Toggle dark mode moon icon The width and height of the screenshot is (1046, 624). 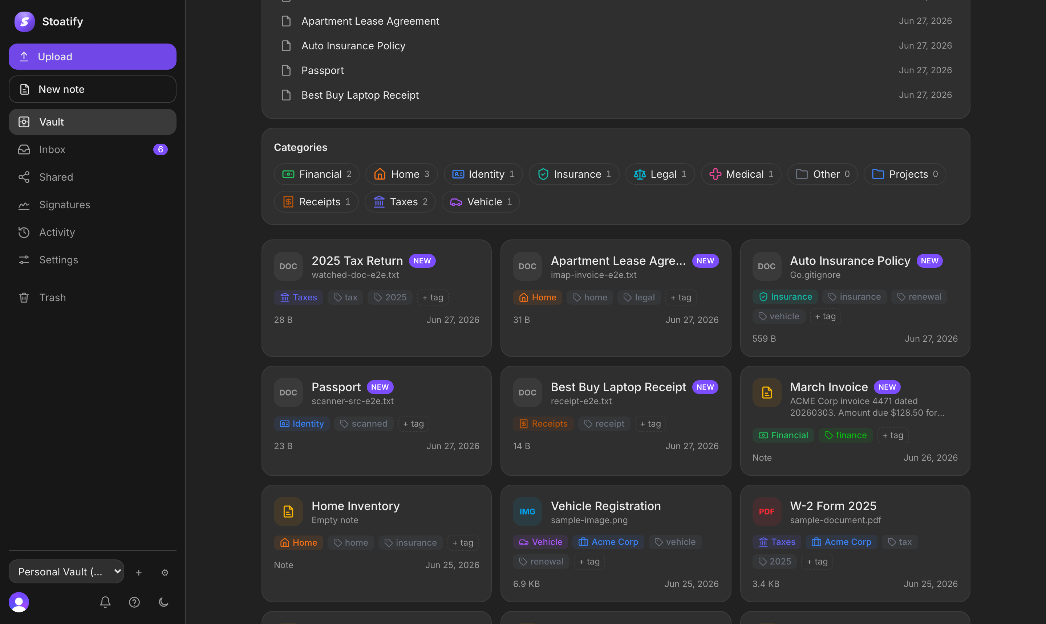pos(164,602)
